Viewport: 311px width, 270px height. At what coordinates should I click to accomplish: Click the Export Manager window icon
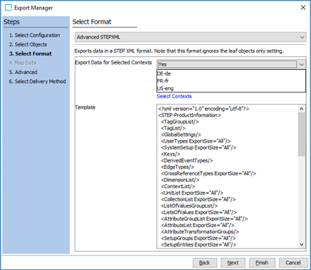click(x=8, y=8)
